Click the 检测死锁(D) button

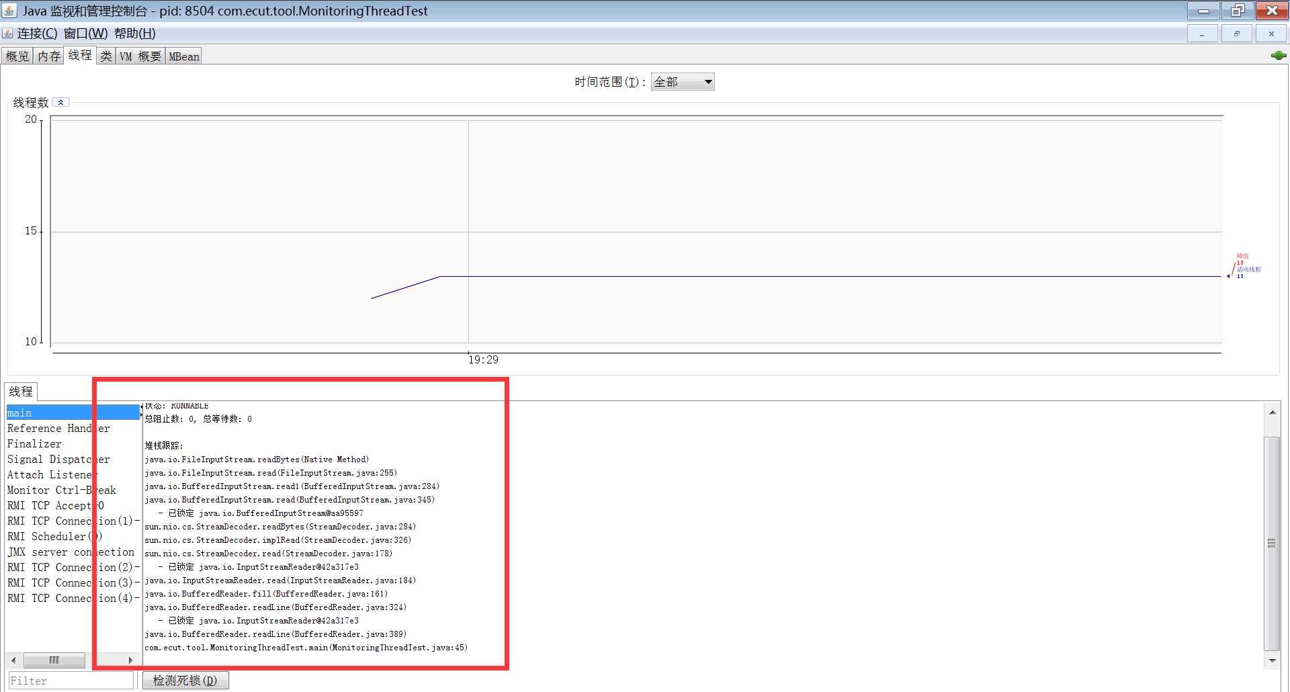click(185, 681)
